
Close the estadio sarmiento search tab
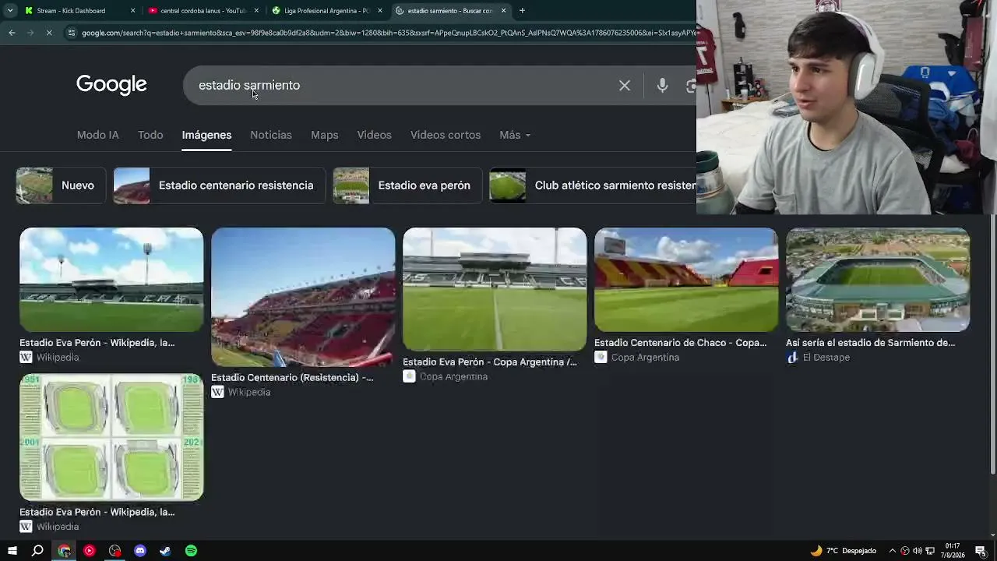point(504,11)
